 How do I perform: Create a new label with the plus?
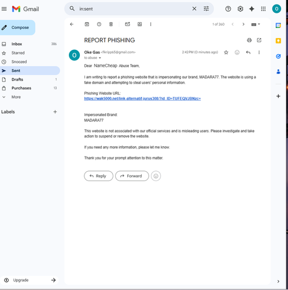point(55,112)
